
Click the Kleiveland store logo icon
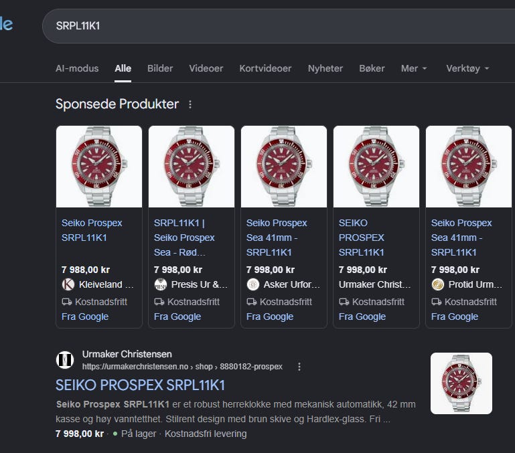point(68,284)
